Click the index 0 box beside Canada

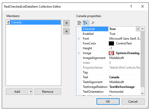[x=8, y=22]
